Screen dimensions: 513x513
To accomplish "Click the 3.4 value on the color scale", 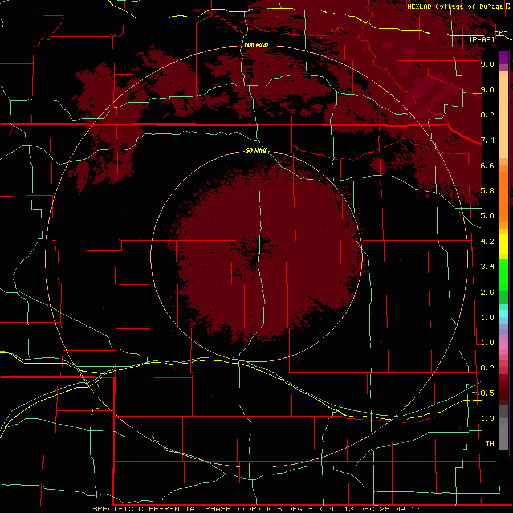I will (x=487, y=267).
